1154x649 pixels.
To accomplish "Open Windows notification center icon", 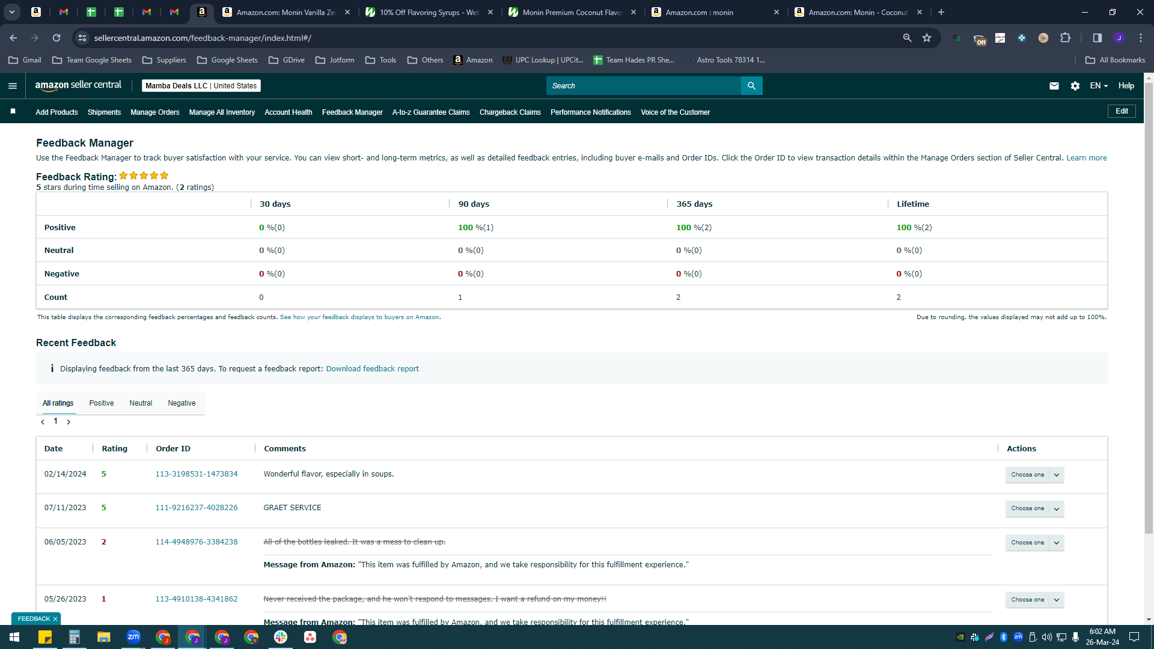I will [1134, 637].
